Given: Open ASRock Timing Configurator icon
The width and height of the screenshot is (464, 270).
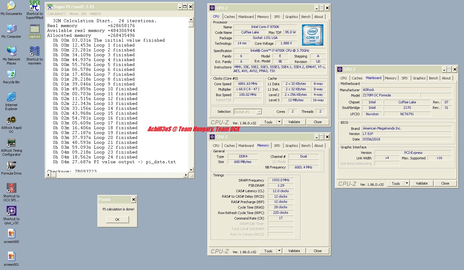Looking at the screenshot, I should click(x=11, y=147).
